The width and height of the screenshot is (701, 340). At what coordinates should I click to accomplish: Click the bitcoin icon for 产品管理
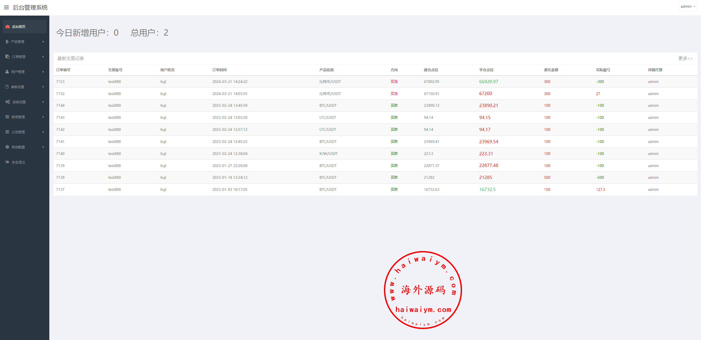[x=7, y=42]
